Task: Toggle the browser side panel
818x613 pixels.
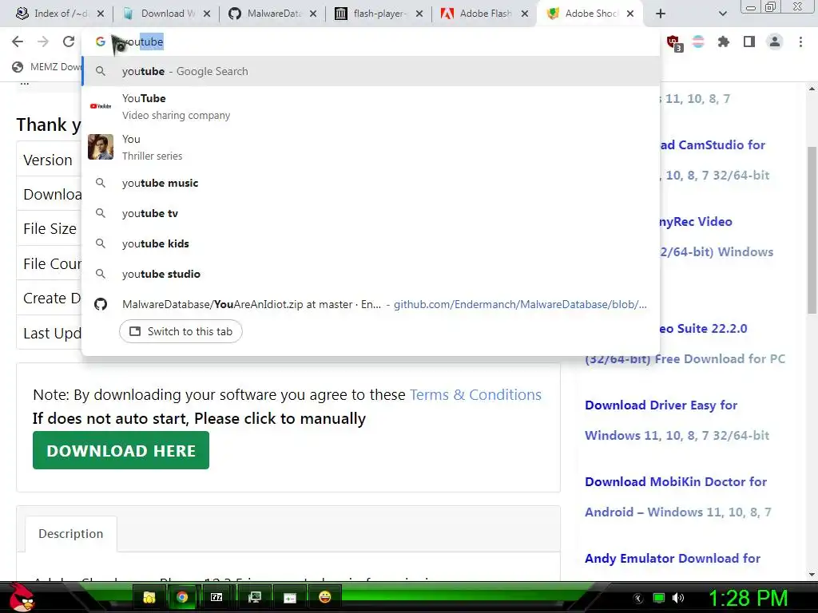Action: coord(749,42)
